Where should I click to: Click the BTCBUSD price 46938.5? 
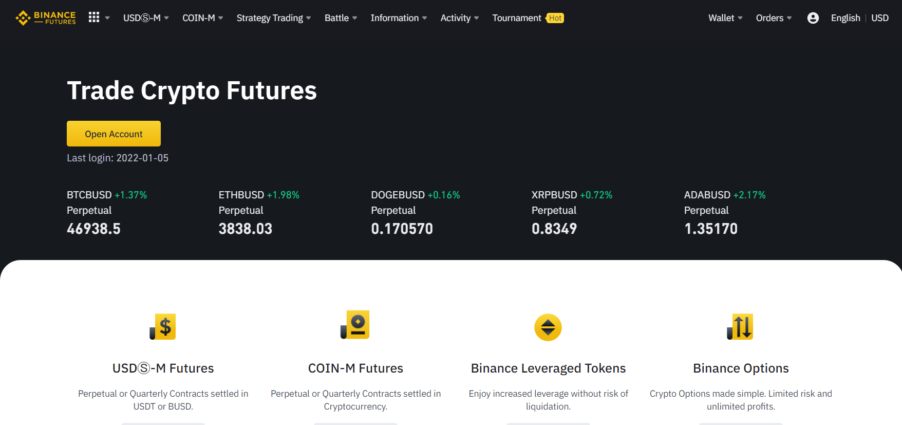tap(93, 229)
